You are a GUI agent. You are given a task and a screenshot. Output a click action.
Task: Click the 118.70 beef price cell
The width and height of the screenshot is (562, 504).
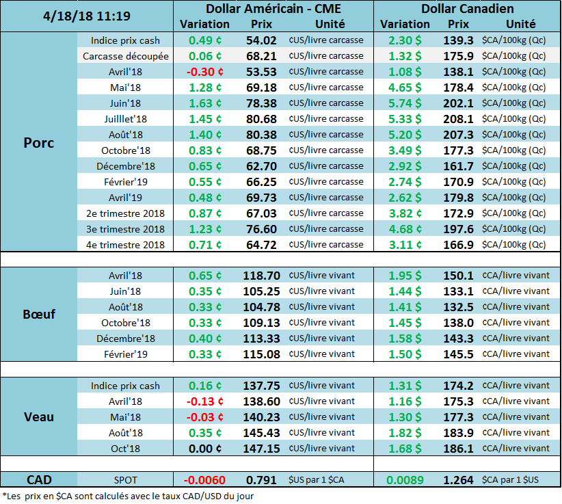click(x=260, y=276)
